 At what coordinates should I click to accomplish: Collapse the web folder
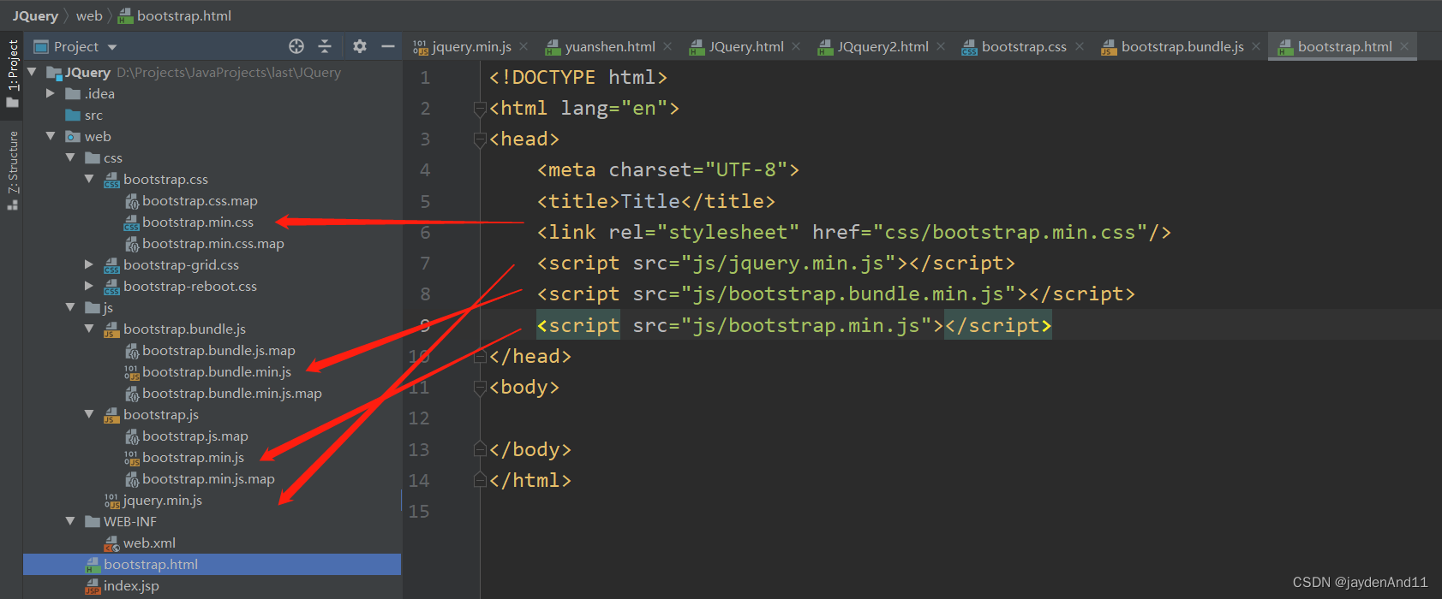51,136
